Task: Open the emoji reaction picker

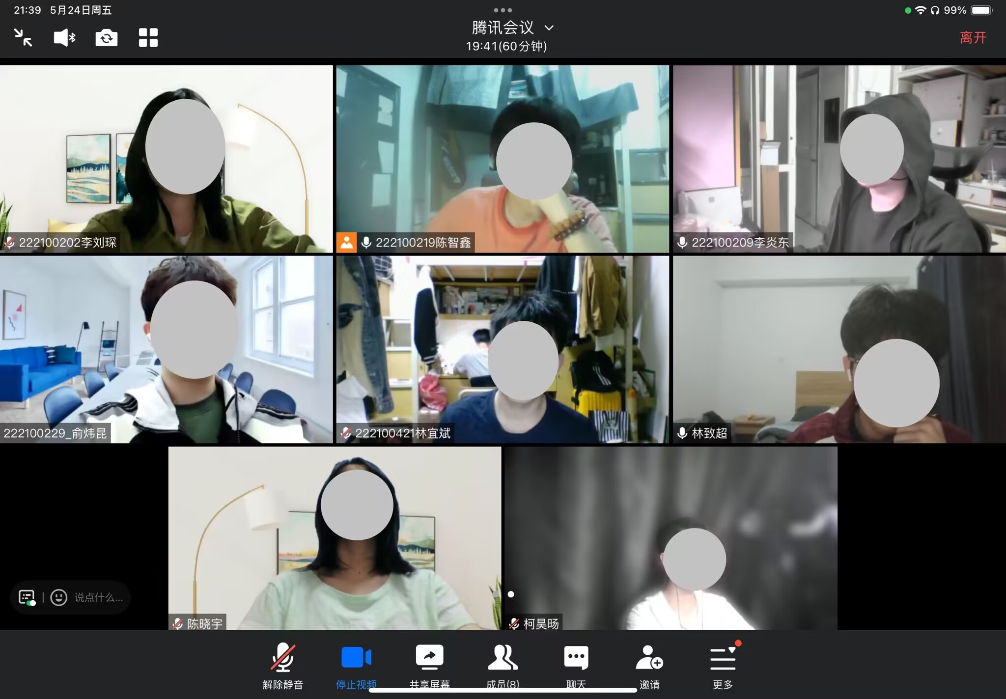Action: pyautogui.click(x=59, y=597)
